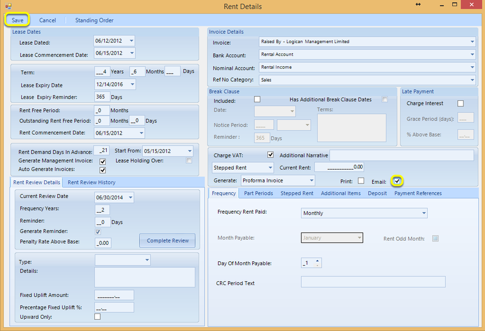Open the Stepped Rent type dropdown

[x=271, y=168]
